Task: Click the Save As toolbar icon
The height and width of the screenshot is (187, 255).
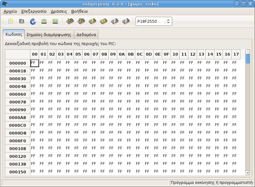Action: (x=55, y=21)
